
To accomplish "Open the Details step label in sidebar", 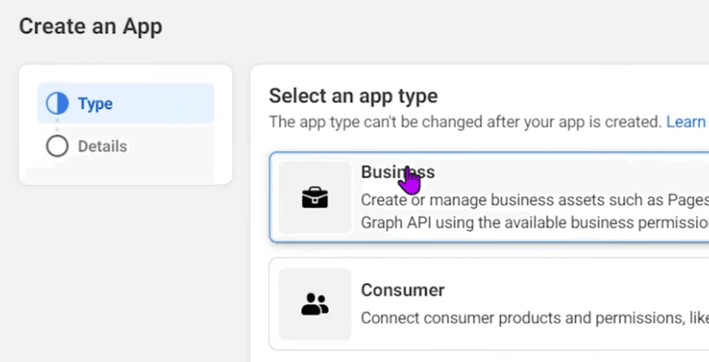I will [x=102, y=146].
